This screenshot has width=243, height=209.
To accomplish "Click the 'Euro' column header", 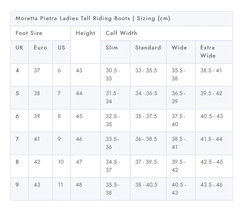I will [40, 48].
